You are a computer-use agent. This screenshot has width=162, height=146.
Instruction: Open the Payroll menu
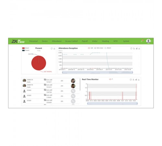tap(85, 41)
